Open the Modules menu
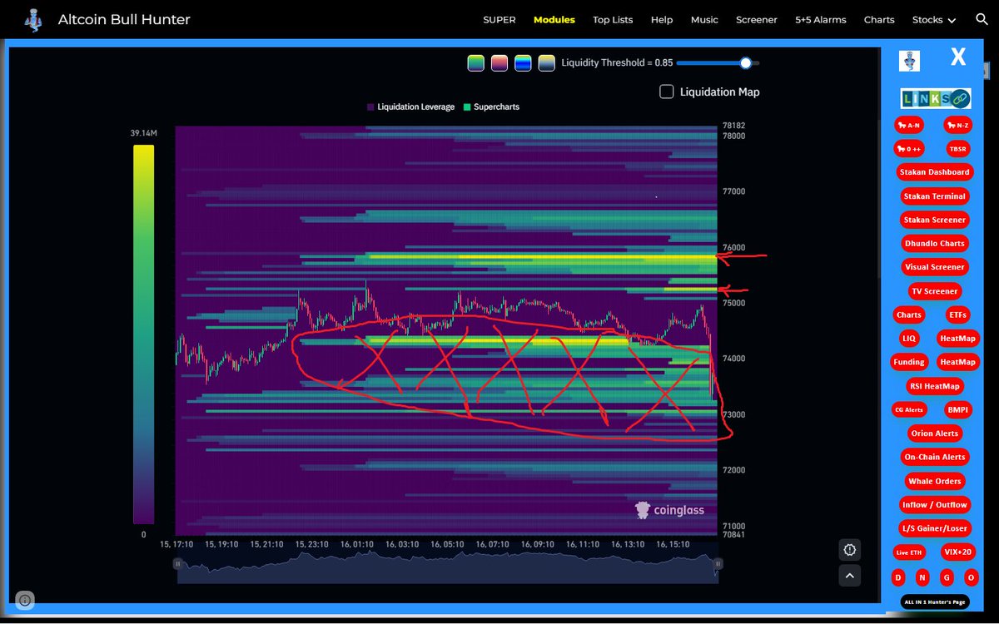 [x=554, y=18]
